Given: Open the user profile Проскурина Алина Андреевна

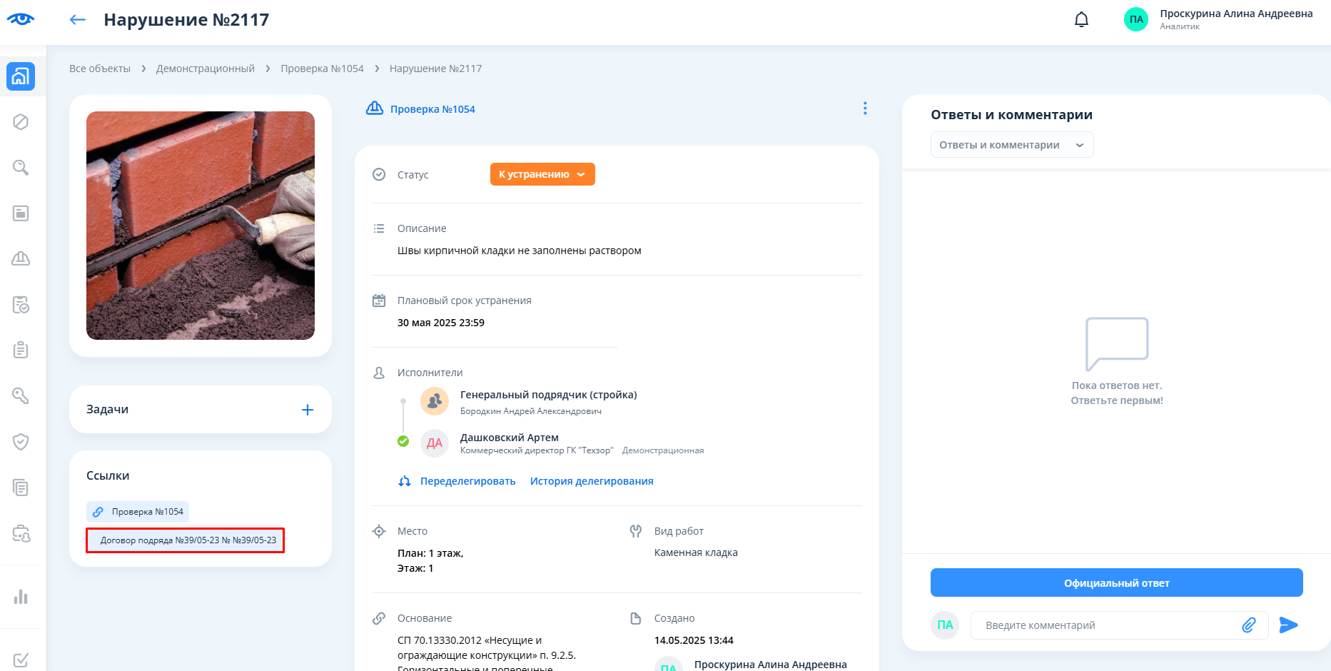Looking at the screenshot, I should pos(1218,19).
